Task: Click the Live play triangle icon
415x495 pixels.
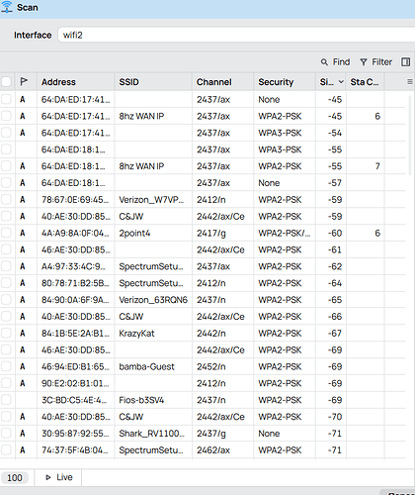Action: pyautogui.click(x=48, y=477)
